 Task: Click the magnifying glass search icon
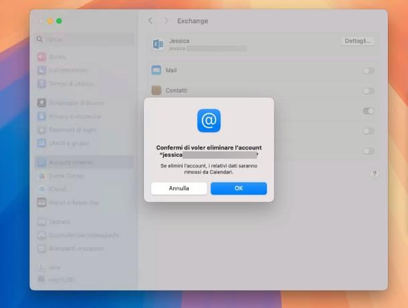39,39
